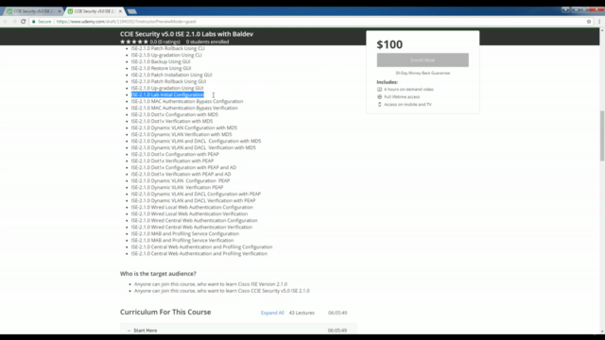This screenshot has height=340, width=605.
Task: Click Dot1x Verification with PEAP item
Action: point(172,161)
